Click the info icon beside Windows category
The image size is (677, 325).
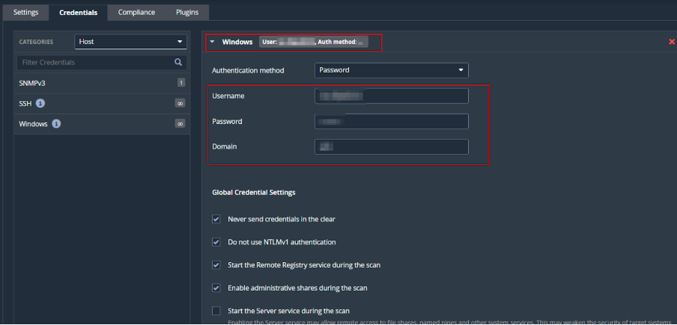coord(57,124)
